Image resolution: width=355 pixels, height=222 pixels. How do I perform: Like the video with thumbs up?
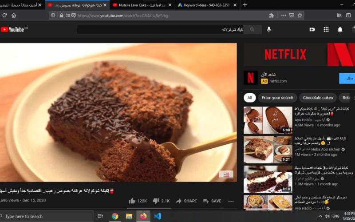coord(138,201)
